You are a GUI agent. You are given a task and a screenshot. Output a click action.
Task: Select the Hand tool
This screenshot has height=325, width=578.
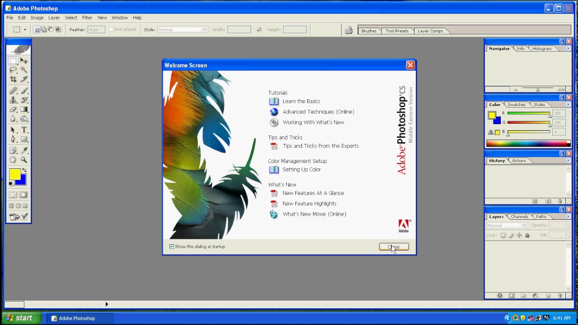tap(13, 160)
